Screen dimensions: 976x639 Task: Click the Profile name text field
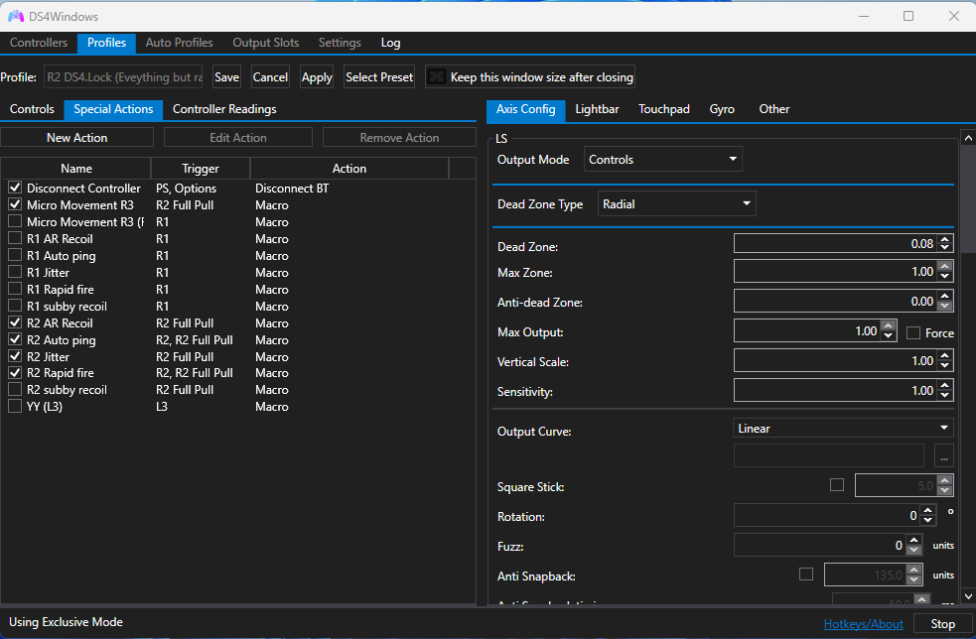pos(123,76)
